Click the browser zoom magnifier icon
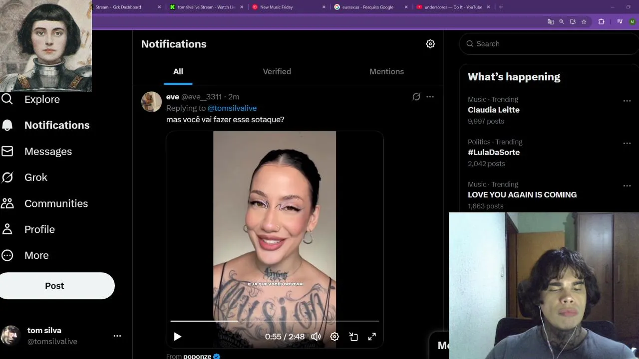This screenshot has height=359, width=639. [562, 22]
